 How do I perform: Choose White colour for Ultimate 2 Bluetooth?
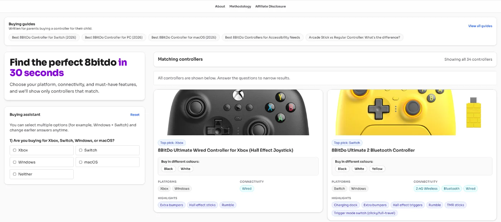(359, 169)
